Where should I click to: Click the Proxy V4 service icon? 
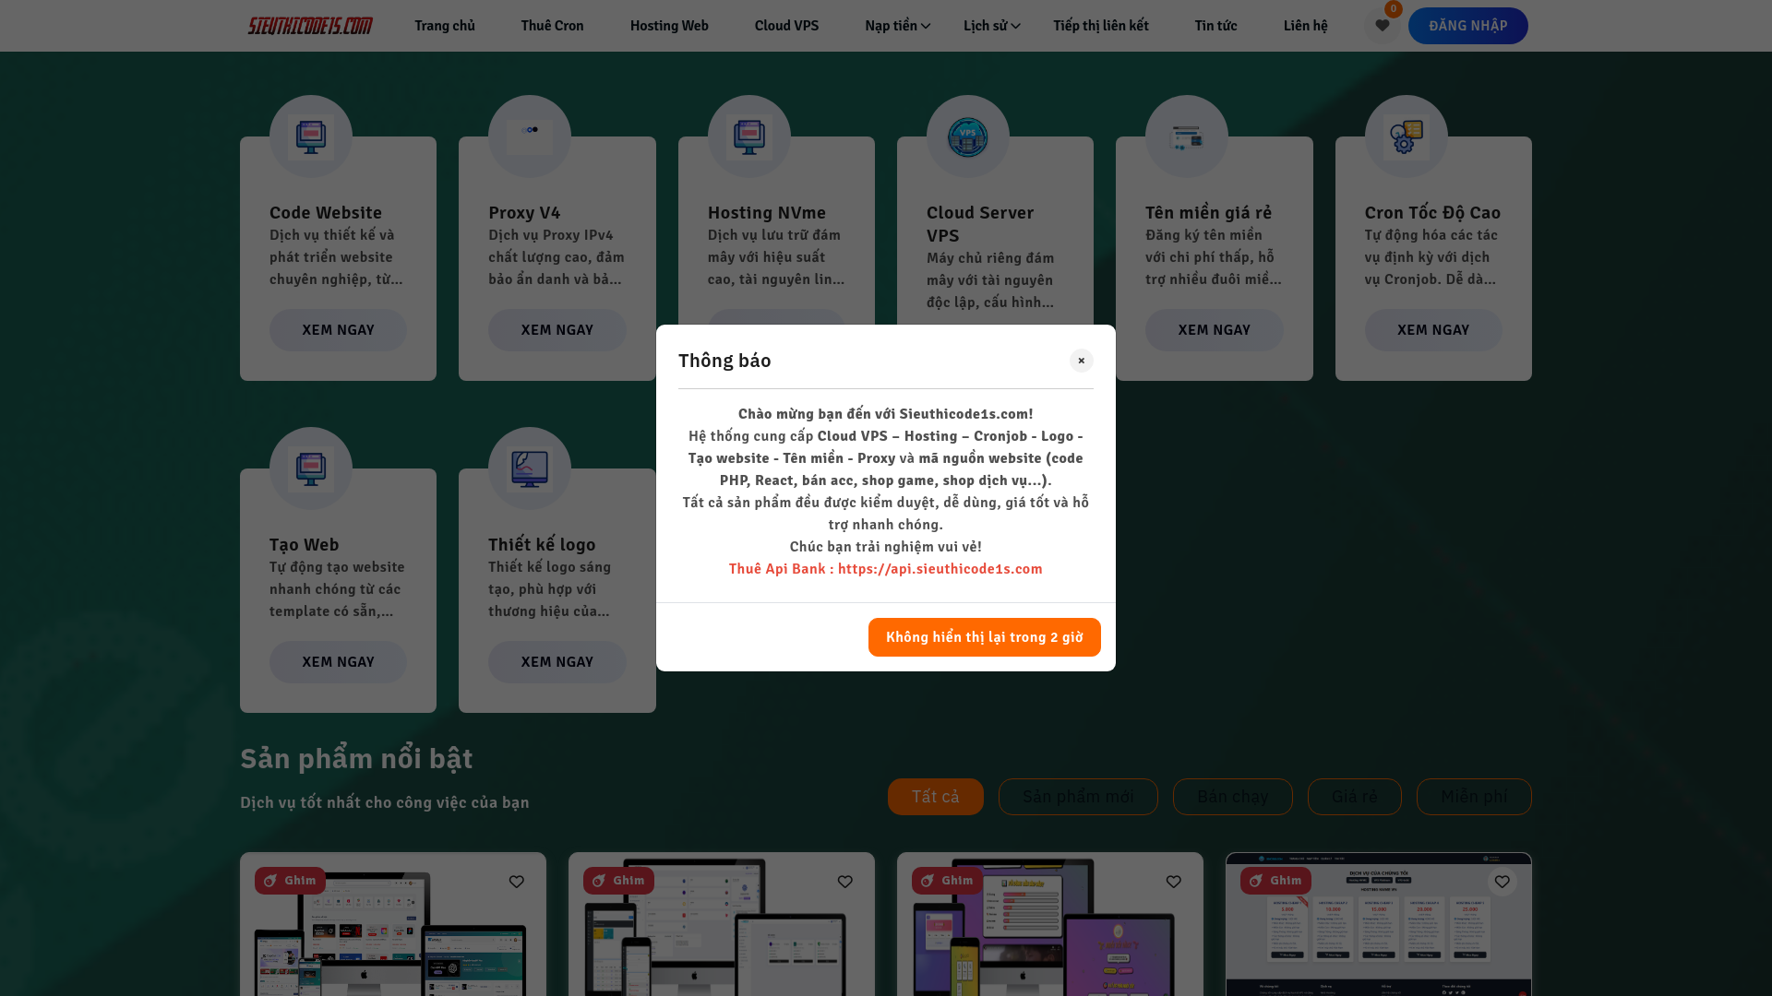[530, 136]
